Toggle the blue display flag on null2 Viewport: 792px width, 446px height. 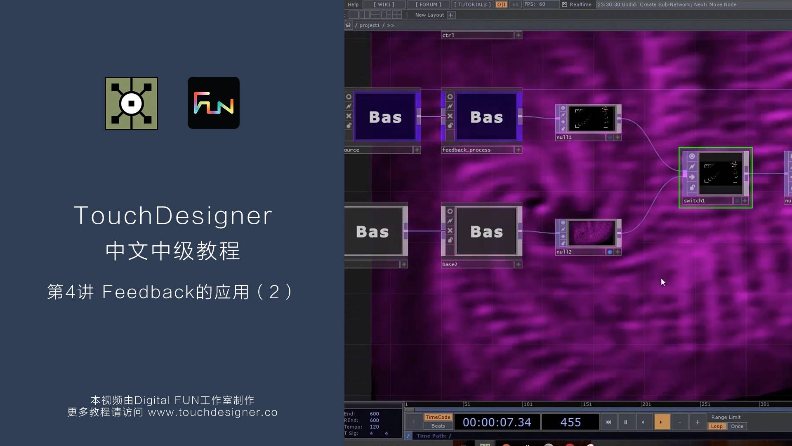[610, 252]
